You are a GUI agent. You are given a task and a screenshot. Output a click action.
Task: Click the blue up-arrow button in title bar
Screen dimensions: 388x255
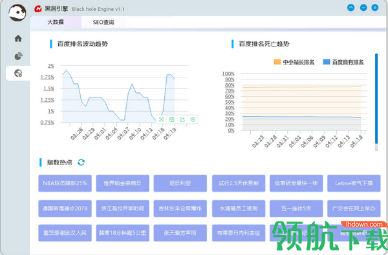pyautogui.click(x=351, y=8)
